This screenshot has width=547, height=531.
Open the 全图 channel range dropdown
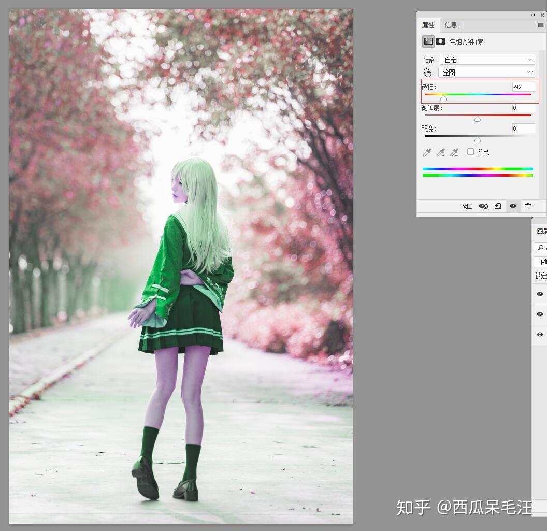click(487, 72)
